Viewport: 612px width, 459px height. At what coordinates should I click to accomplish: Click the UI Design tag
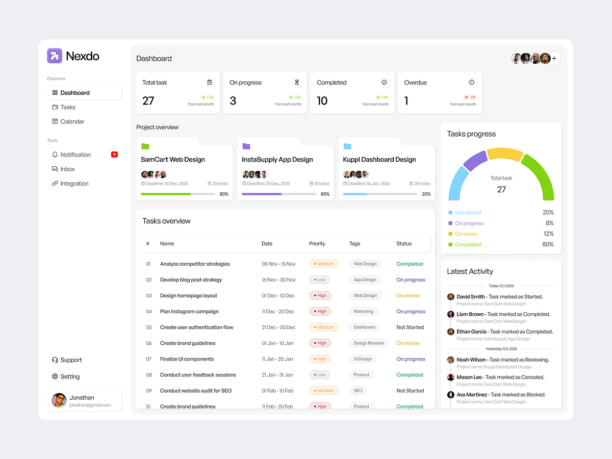tap(363, 359)
